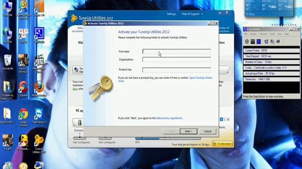Select the vautof Shortcut desktop icon
This screenshot has height=169, width=302.
click(23, 64)
